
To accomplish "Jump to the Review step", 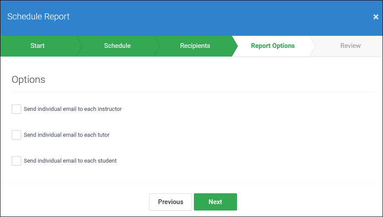I will pyautogui.click(x=350, y=46).
